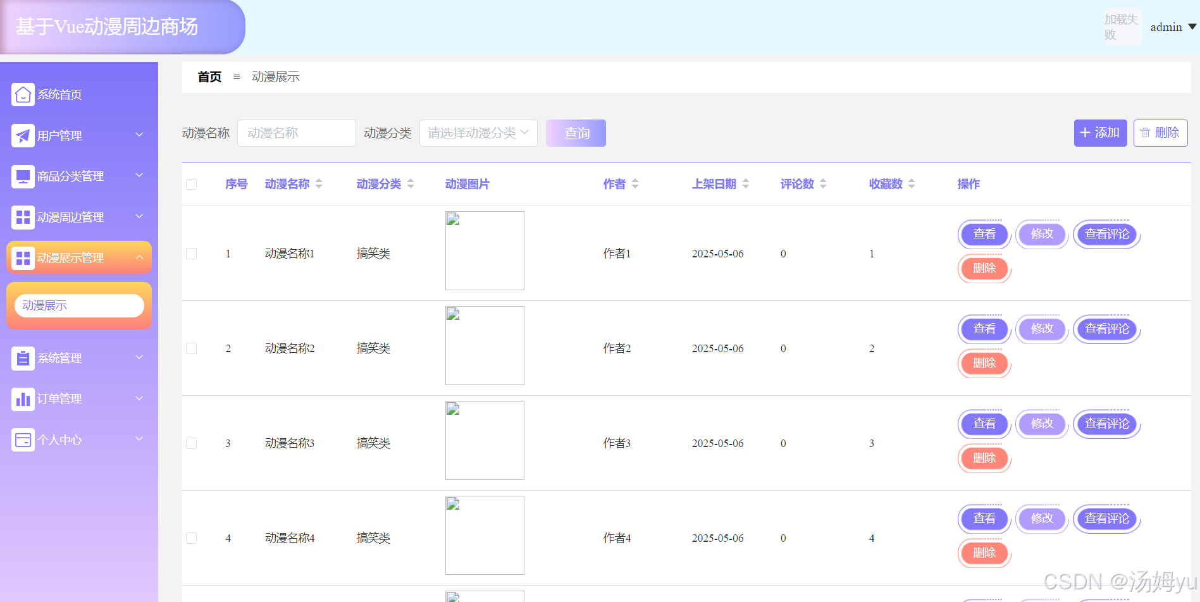Click the breadcrumb separator icon after 首页
Image resolution: width=1200 pixels, height=602 pixels.
(237, 77)
